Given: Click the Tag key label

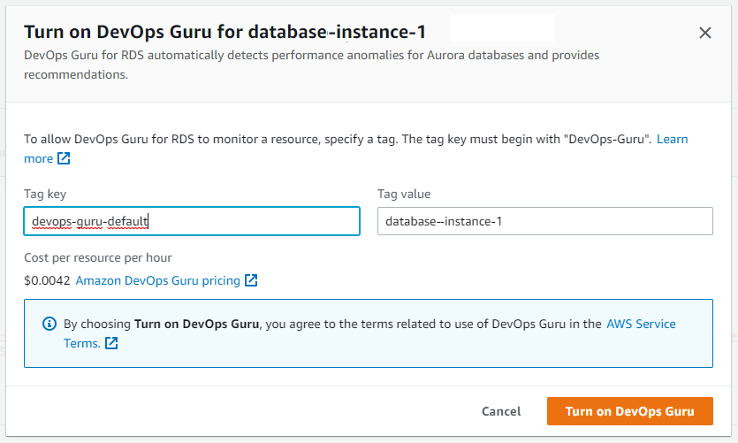Looking at the screenshot, I should (x=45, y=195).
